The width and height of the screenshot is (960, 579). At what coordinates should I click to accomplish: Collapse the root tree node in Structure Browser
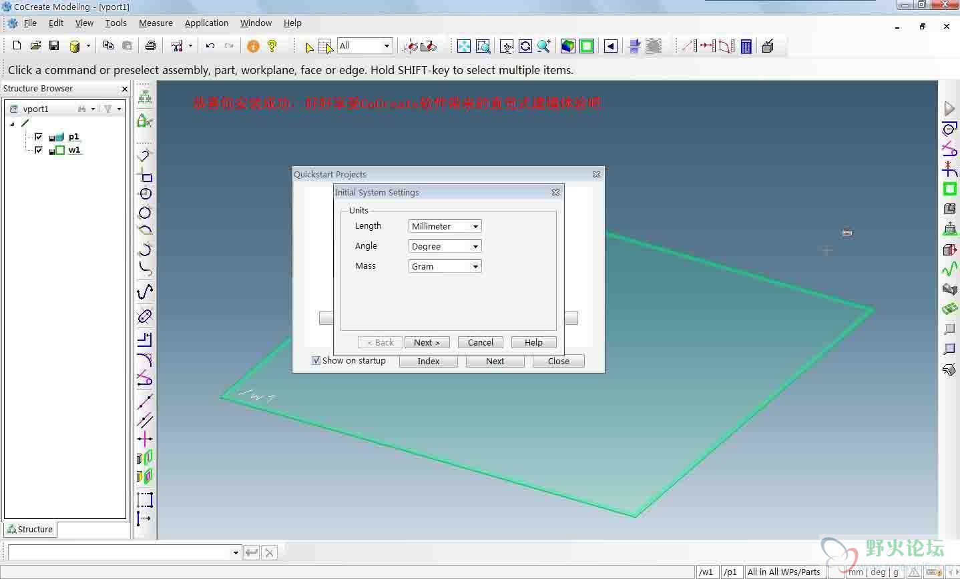coord(12,123)
